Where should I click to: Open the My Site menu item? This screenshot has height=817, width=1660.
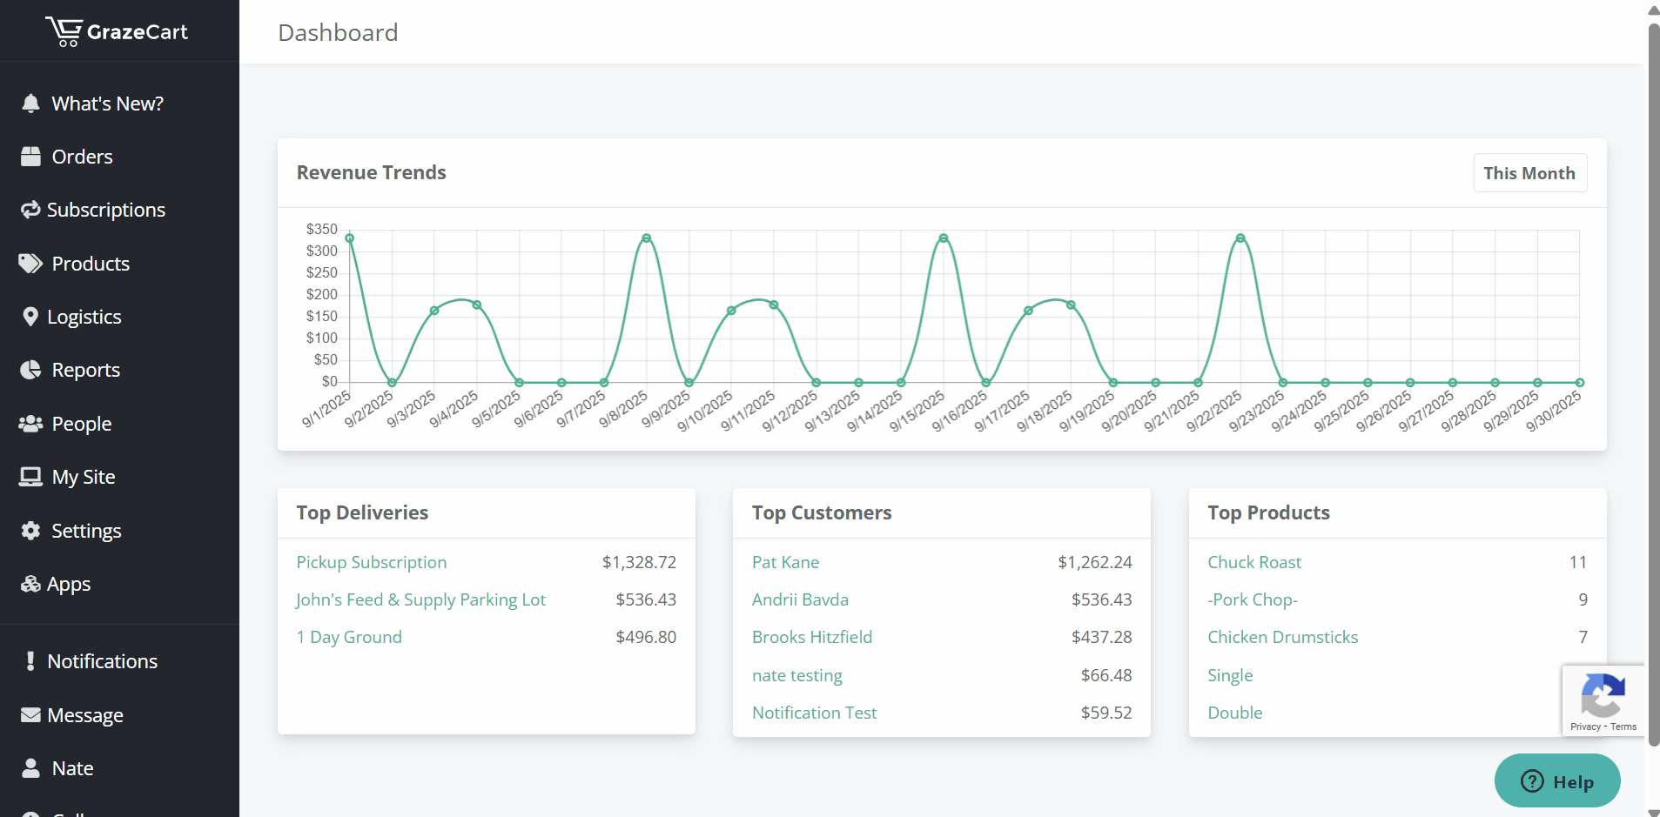pos(83,477)
